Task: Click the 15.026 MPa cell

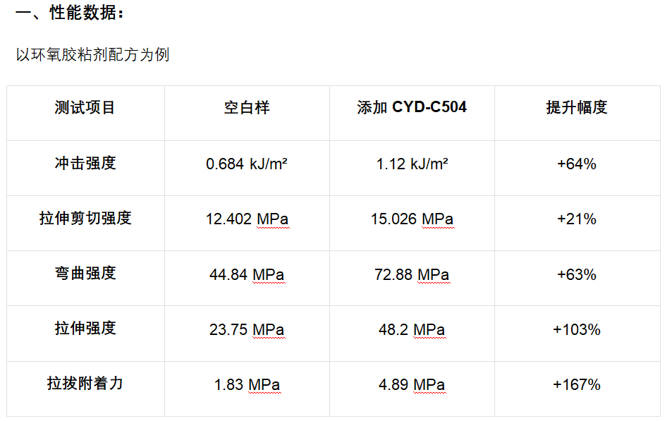Action: [412, 219]
